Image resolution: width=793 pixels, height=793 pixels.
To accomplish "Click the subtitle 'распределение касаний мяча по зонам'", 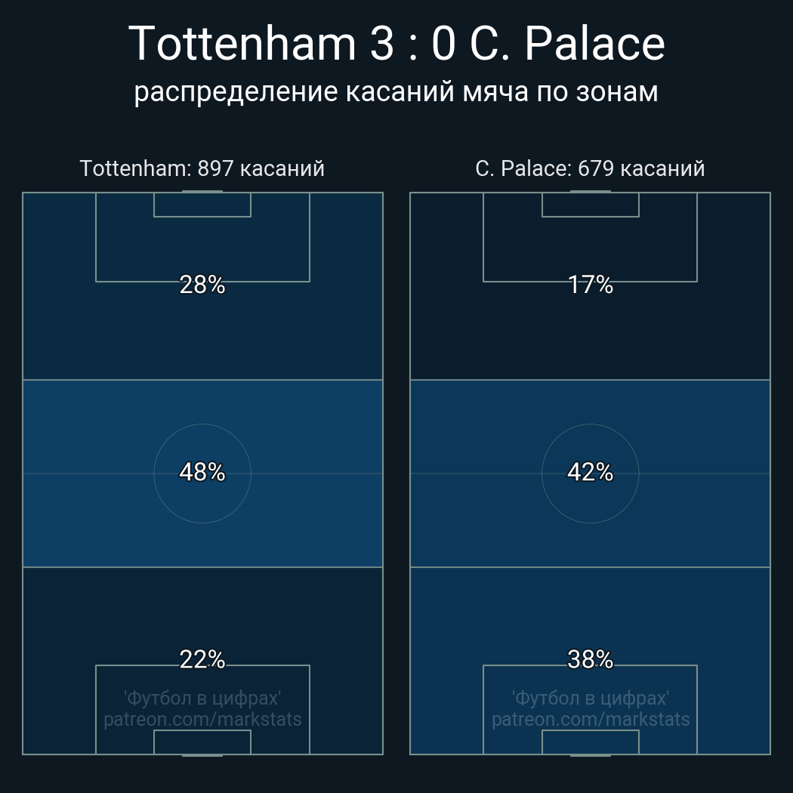I will (396, 92).
